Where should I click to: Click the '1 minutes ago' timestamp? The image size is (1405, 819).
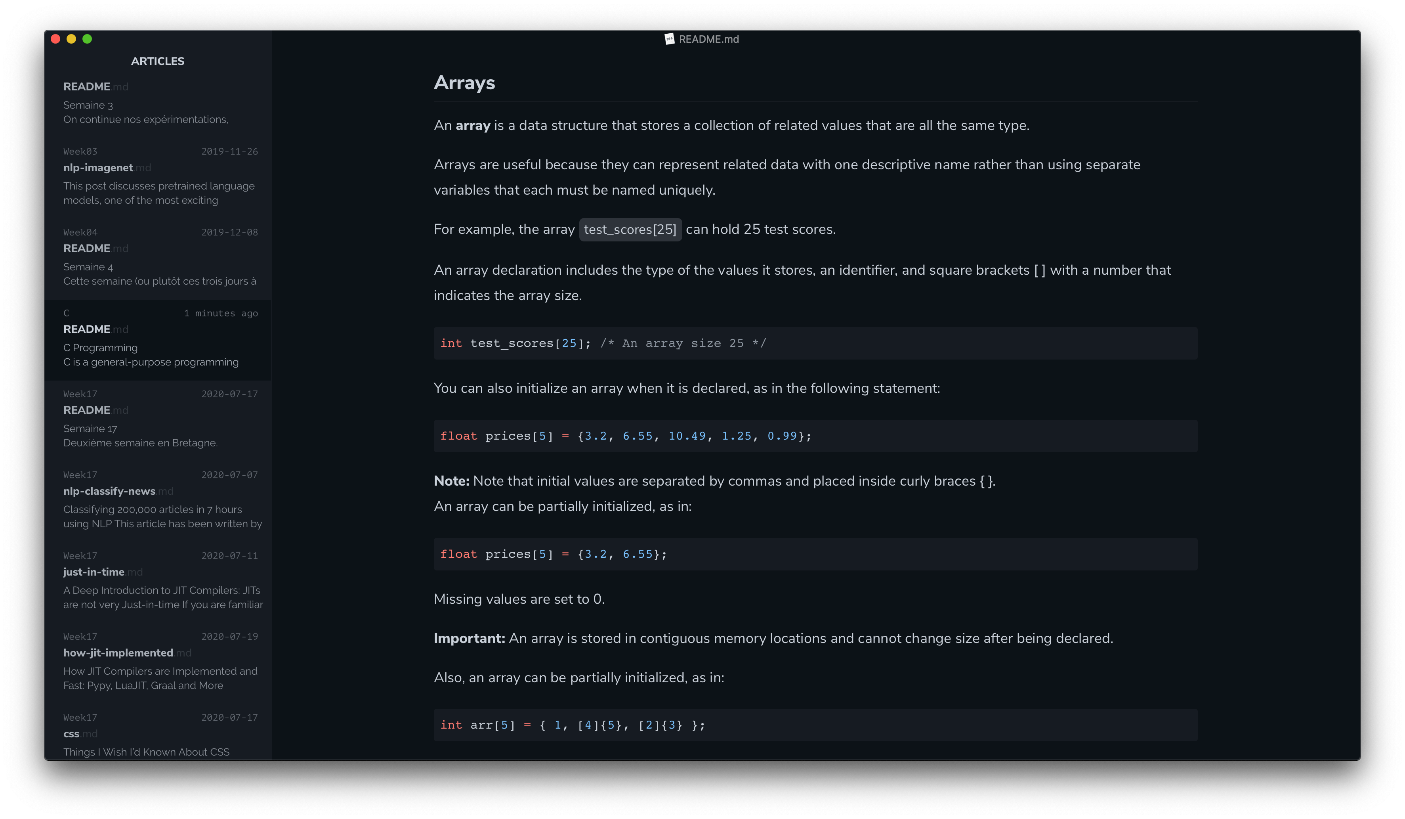(221, 313)
